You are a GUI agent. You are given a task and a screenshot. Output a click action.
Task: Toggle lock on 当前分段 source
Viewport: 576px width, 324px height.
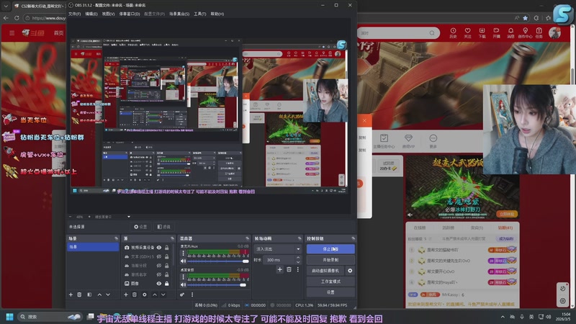pyautogui.click(x=167, y=266)
